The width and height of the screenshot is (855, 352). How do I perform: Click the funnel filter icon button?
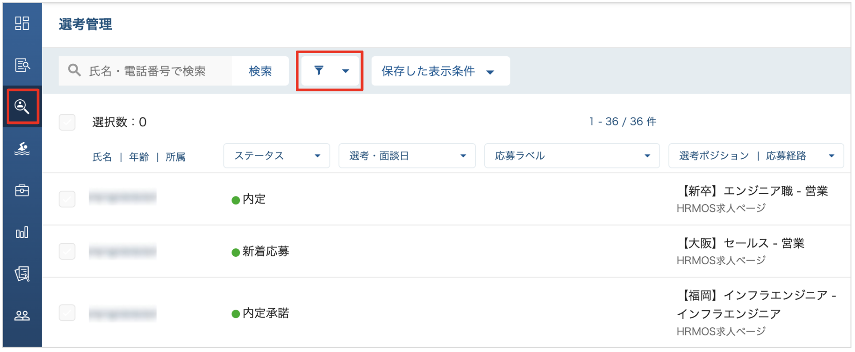(x=330, y=71)
